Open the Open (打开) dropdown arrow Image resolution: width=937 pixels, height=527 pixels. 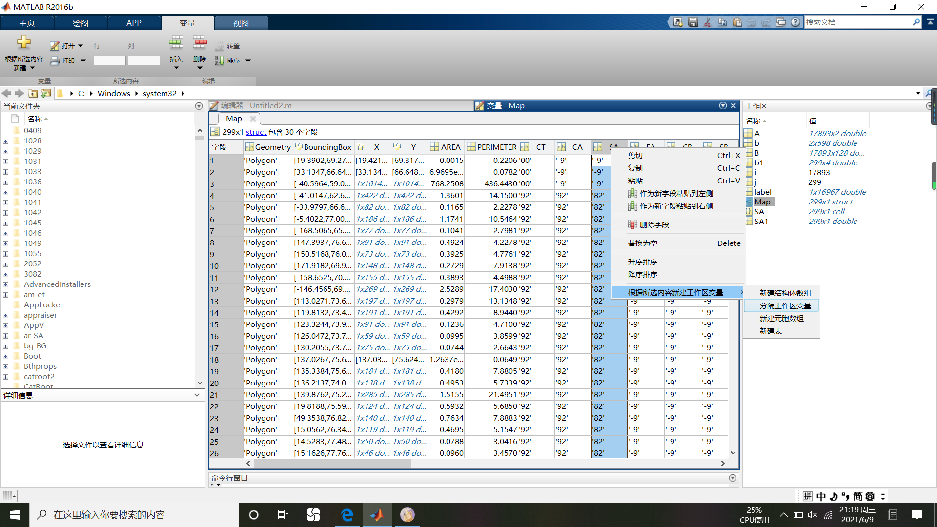(x=81, y=46)
